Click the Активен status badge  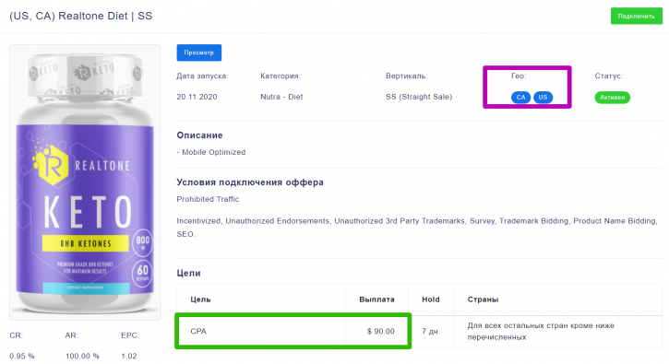tap(613, 97)
